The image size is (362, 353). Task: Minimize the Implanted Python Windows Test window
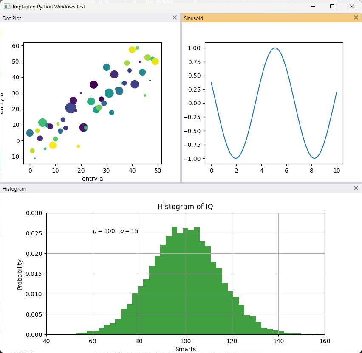click(313, 6)
